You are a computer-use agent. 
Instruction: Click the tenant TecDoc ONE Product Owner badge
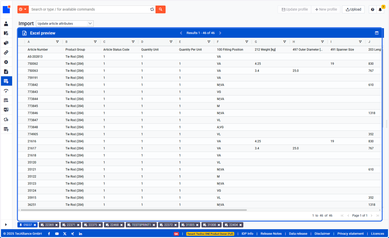210,234
